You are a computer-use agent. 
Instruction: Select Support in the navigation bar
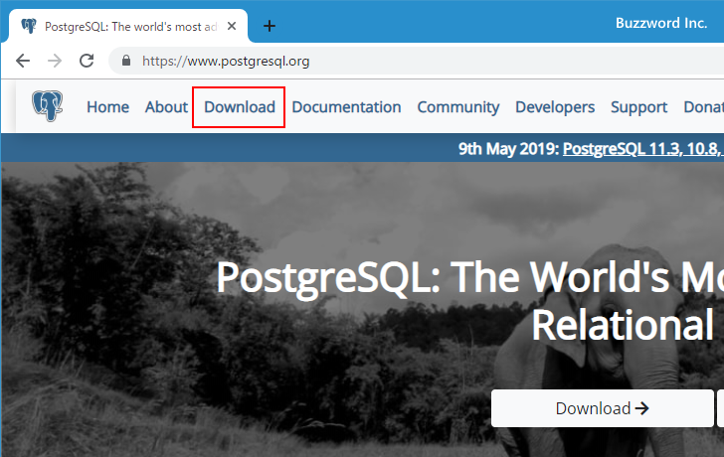[x=638, y=107]
